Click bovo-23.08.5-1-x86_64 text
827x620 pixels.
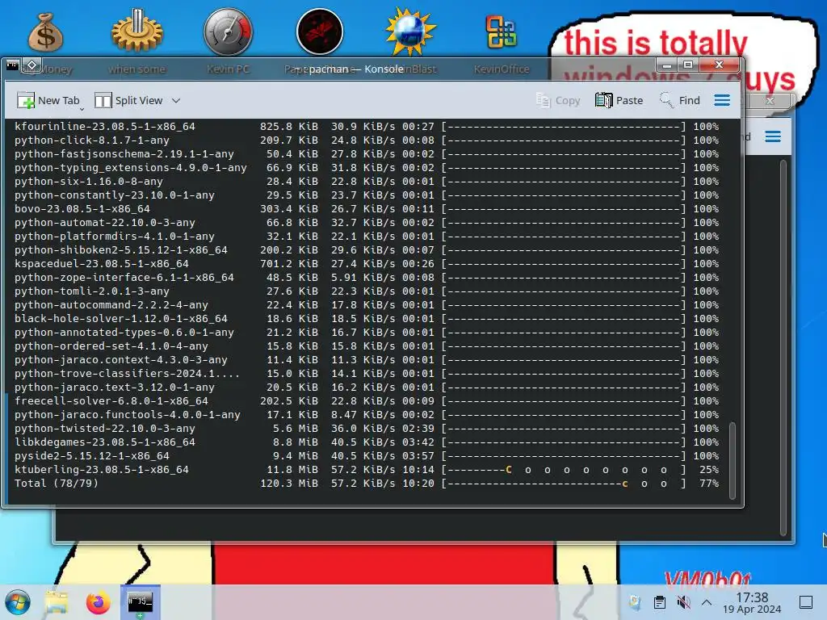pyautogui.click(x=82, y=209)
